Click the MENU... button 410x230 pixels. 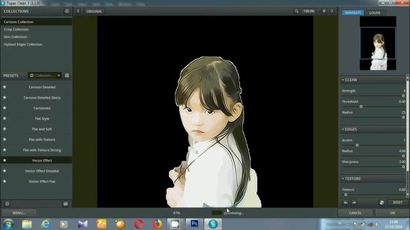[19, 213]
